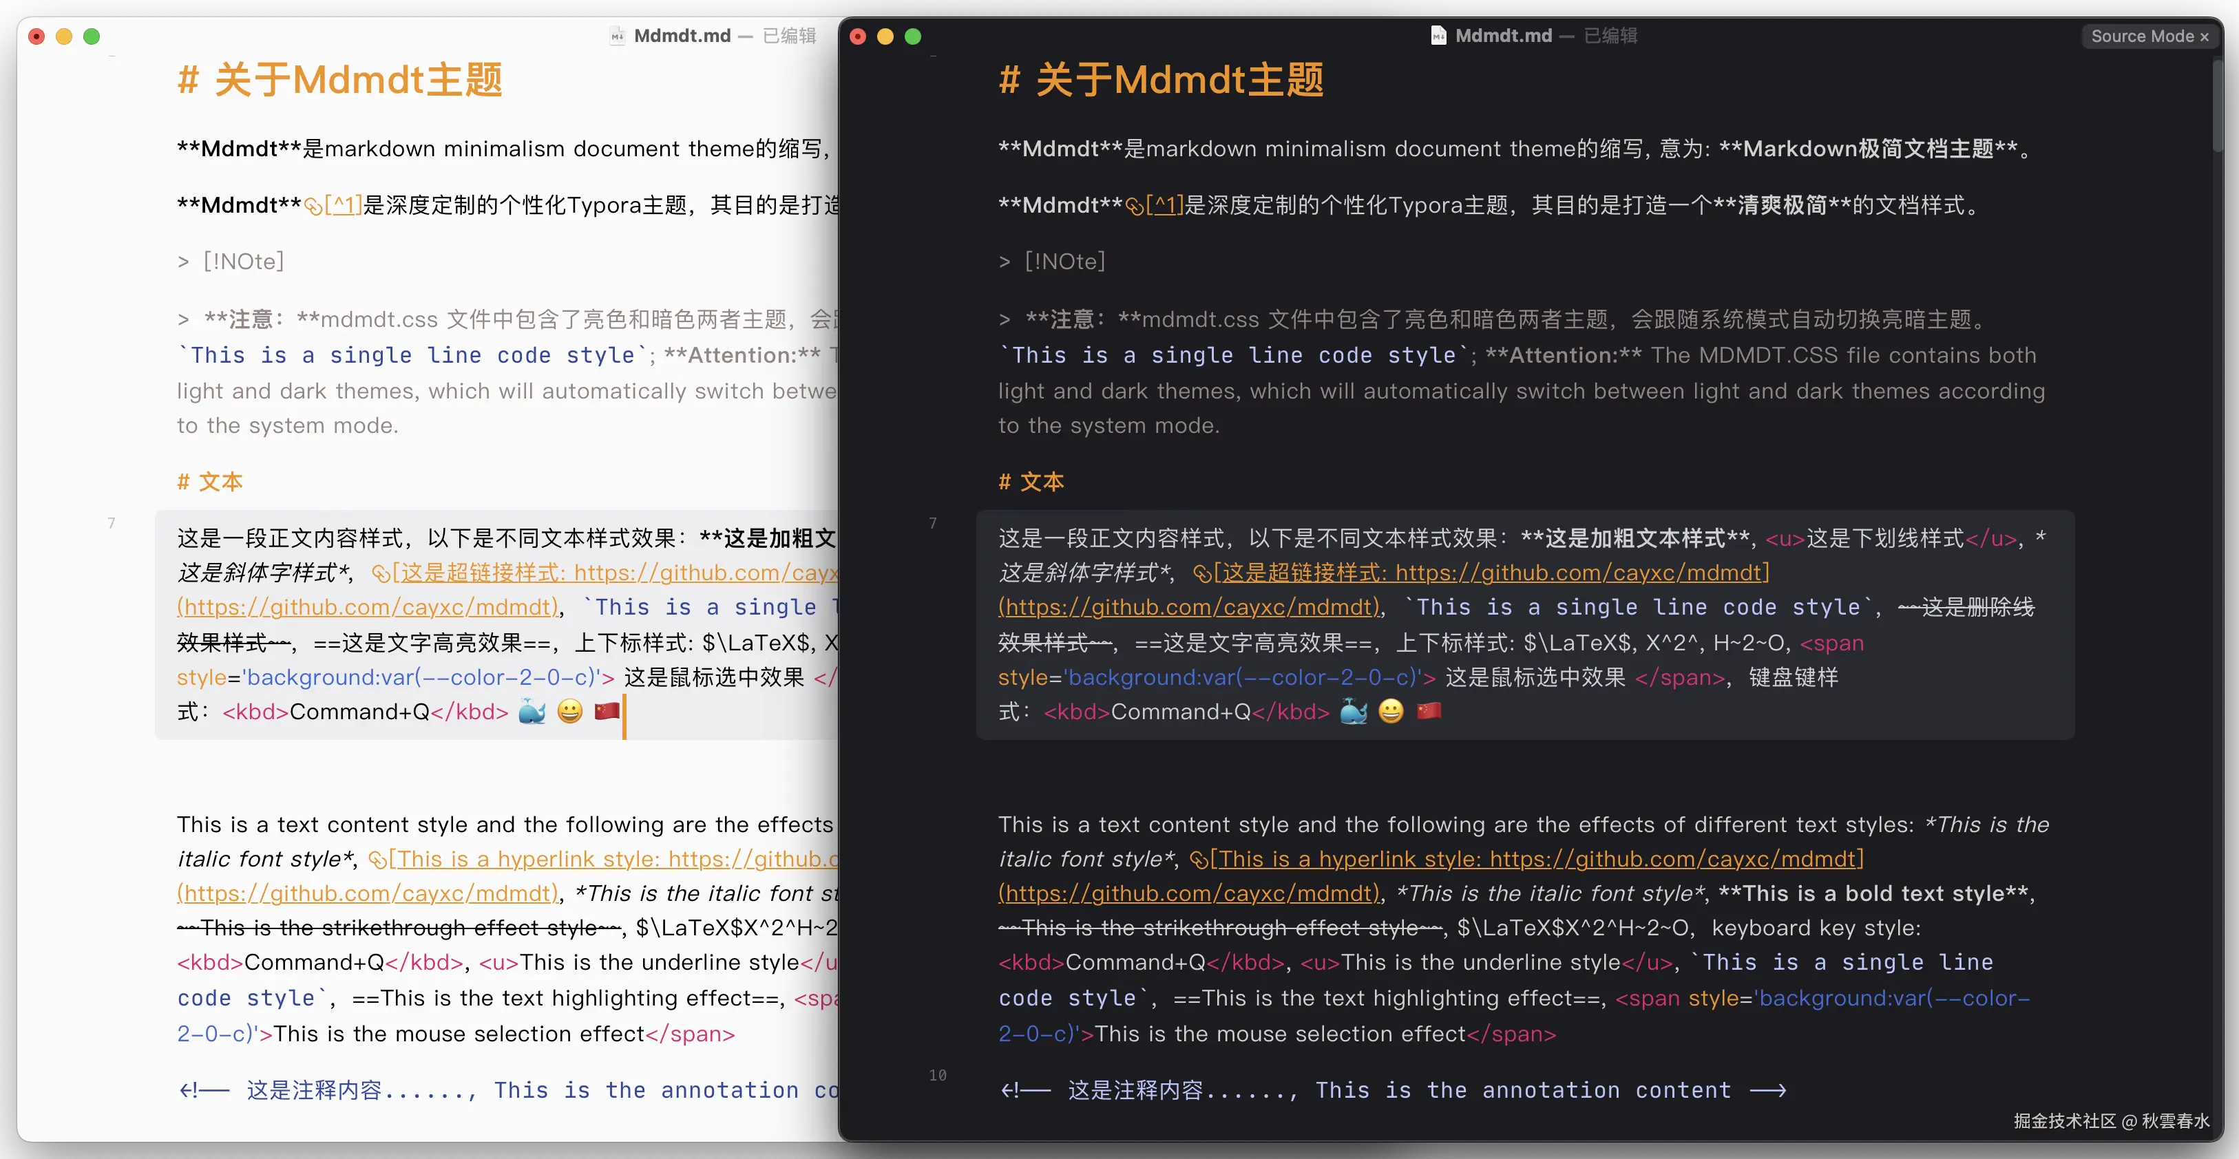Click the grinning face emoji in the light window

click(x=569, y=712)
